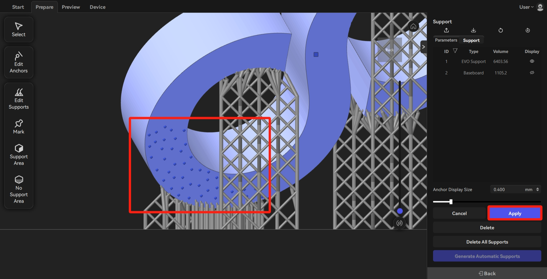Import supports using the upload icon

click(x=446, y=30)
